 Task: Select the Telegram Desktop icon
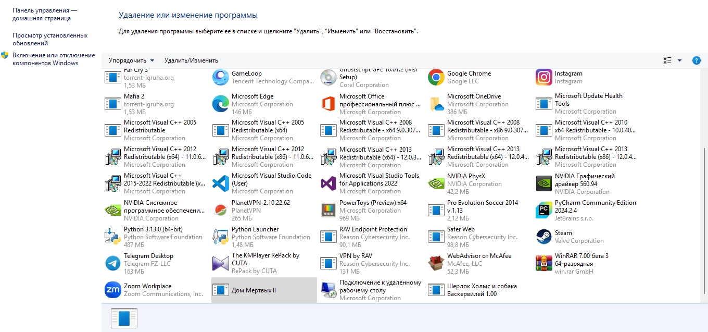pos(113,263)
